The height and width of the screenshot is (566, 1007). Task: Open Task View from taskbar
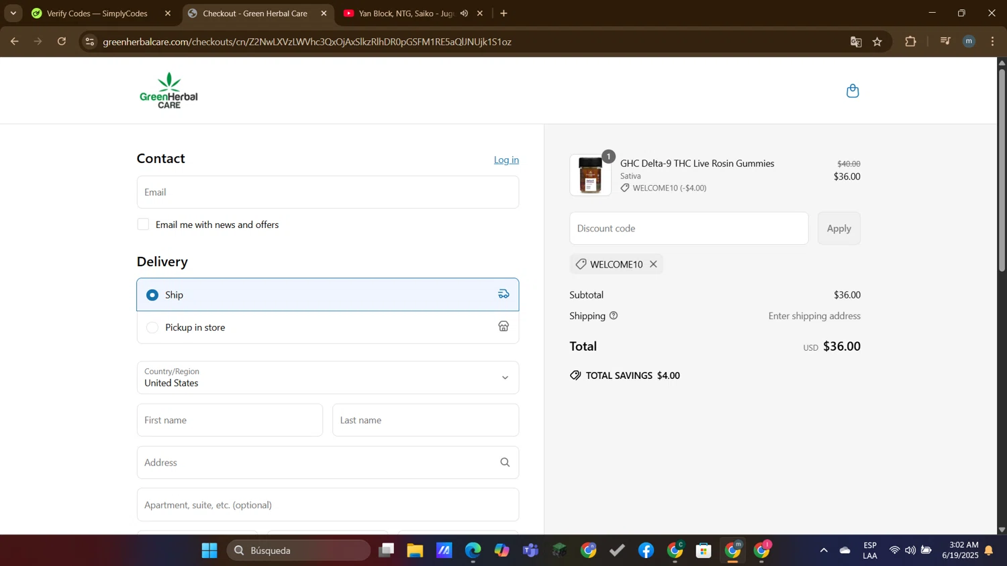pyautogui.click(x=386, y=551)
